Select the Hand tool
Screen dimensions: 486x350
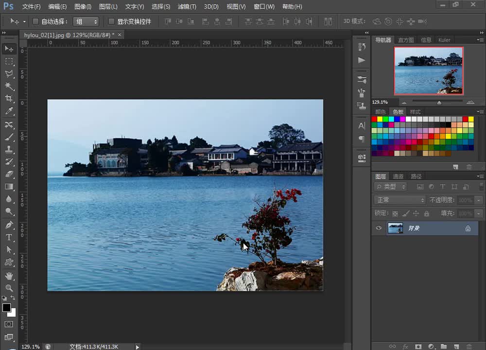click(x=9, y=276)
